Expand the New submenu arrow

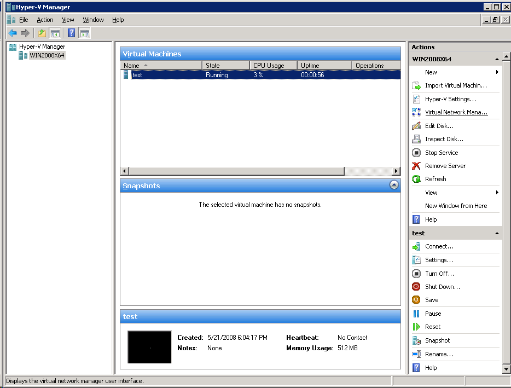(497, 72)
